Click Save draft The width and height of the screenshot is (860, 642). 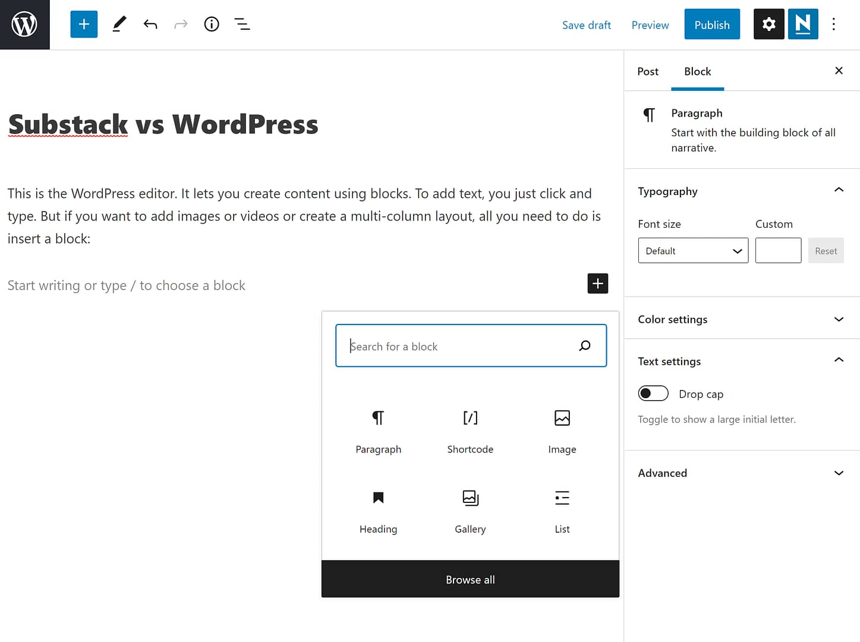(586, 25)
